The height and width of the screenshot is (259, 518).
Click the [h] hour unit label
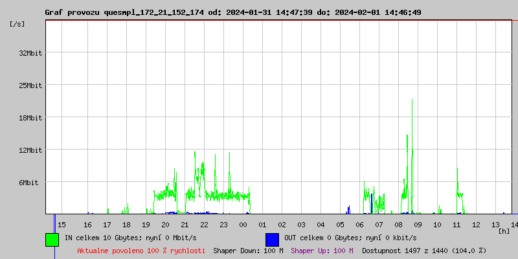[x=504, y=231]
